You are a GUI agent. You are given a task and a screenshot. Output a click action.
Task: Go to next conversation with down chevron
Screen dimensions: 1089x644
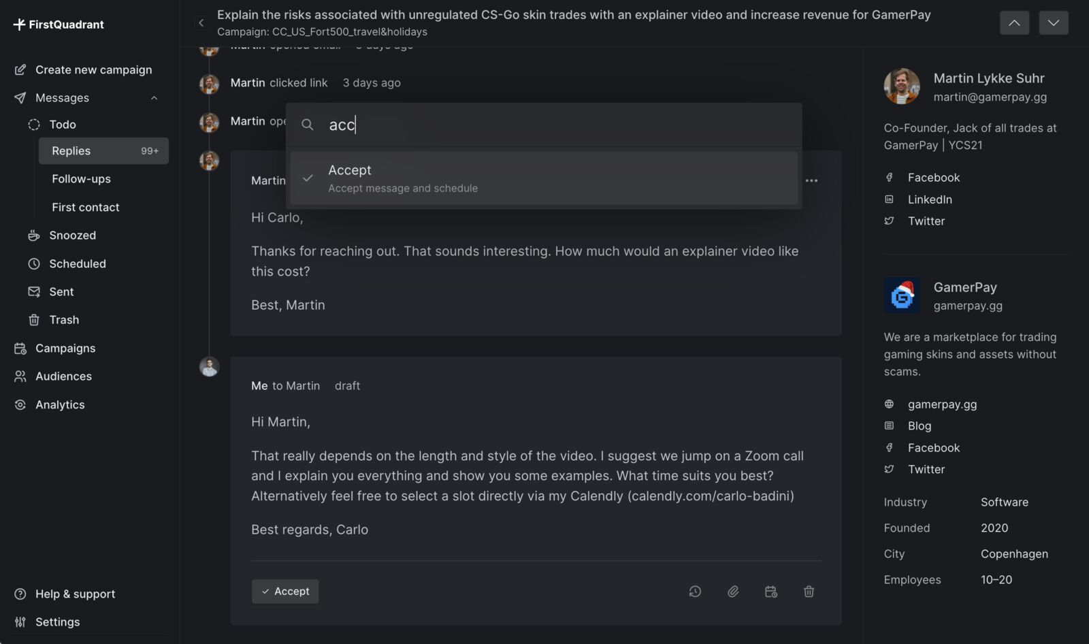pos(1053,22)
